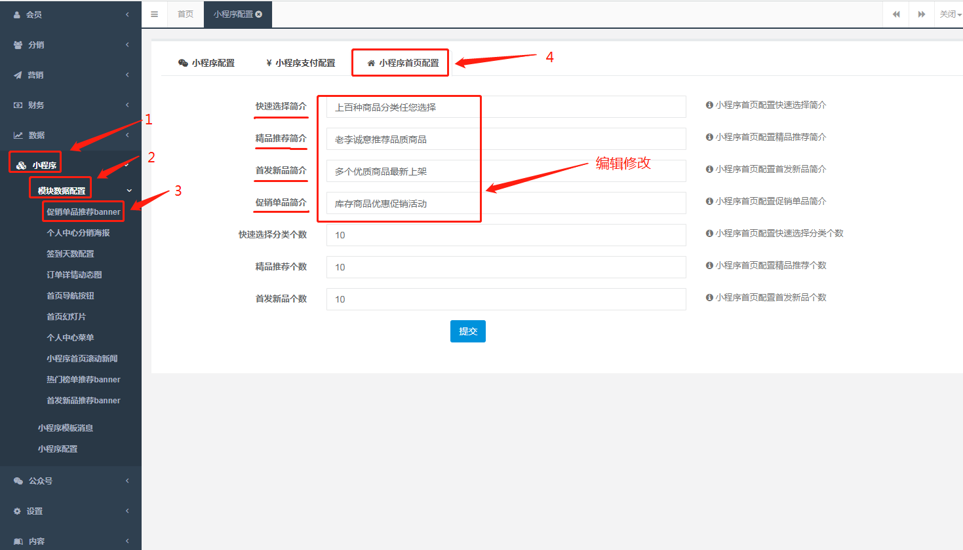The width and height of the screenshot is (963, 550).
Task: Expand the 营销 menu chevron
Action: [x=127, y=75]
